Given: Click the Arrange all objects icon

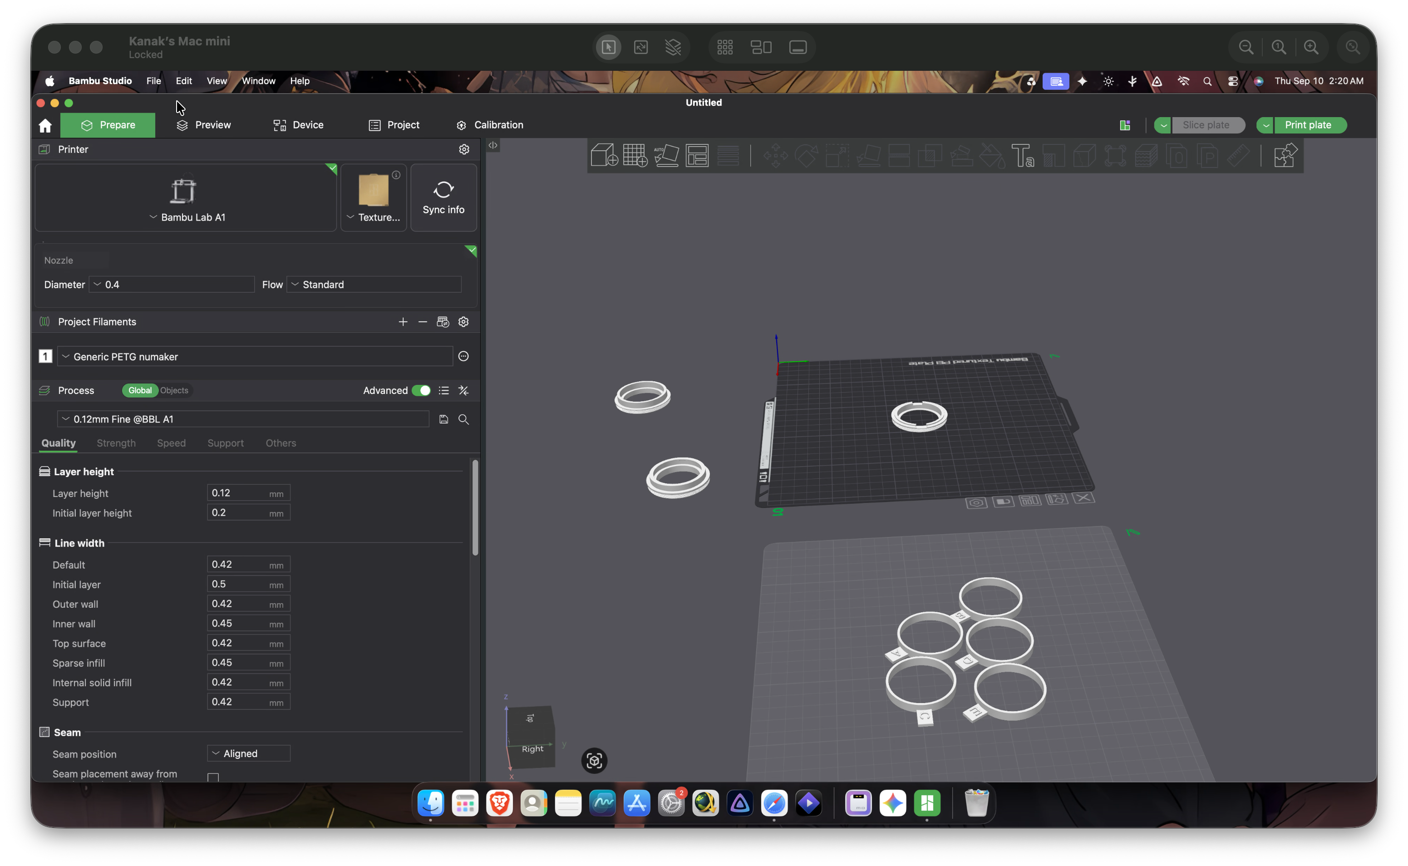Looking at the screenshot, I should [697, 155].
